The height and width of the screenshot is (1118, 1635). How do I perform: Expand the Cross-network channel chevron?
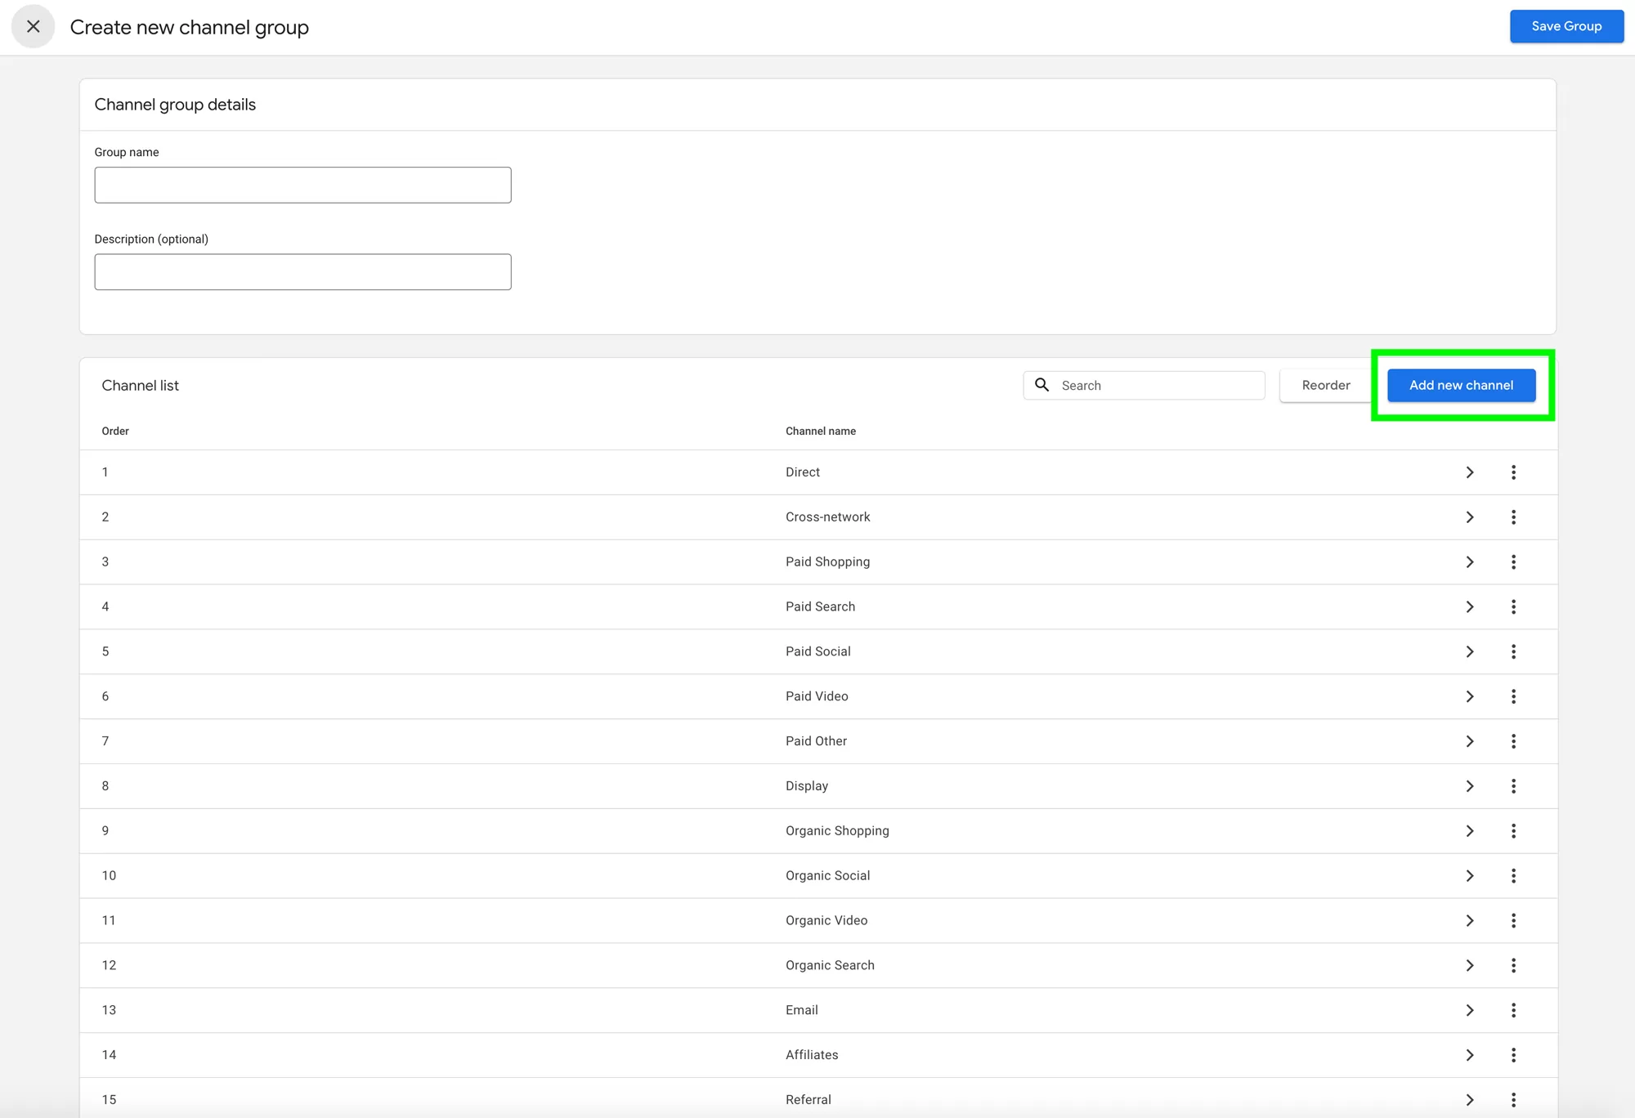point(1469,517)
